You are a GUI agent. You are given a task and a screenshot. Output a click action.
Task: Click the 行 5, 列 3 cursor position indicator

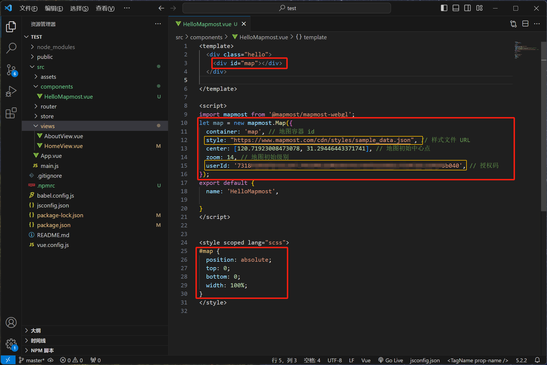[284, 360]
